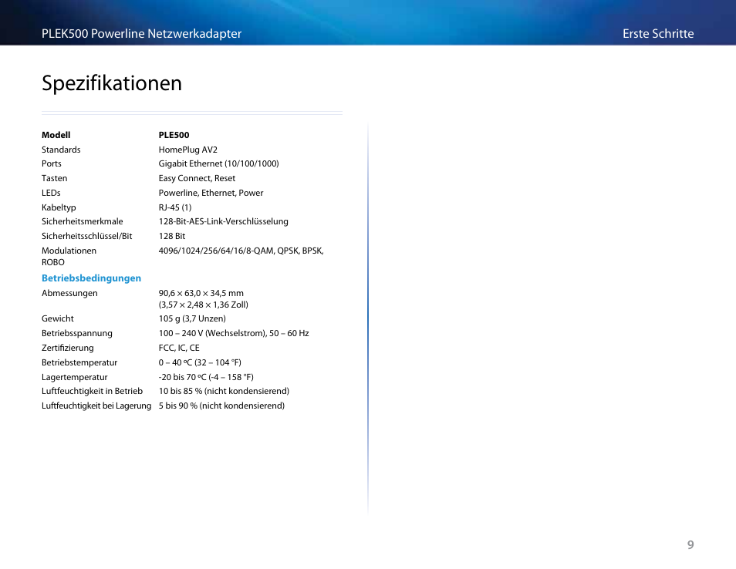Click the Easy Connect, Reset value
The height and width of the screenshot is (569, 736).
(197, 178)
